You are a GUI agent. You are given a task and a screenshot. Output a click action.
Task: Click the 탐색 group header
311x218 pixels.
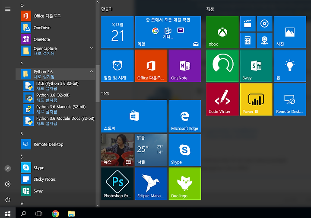tap(105, 93)
